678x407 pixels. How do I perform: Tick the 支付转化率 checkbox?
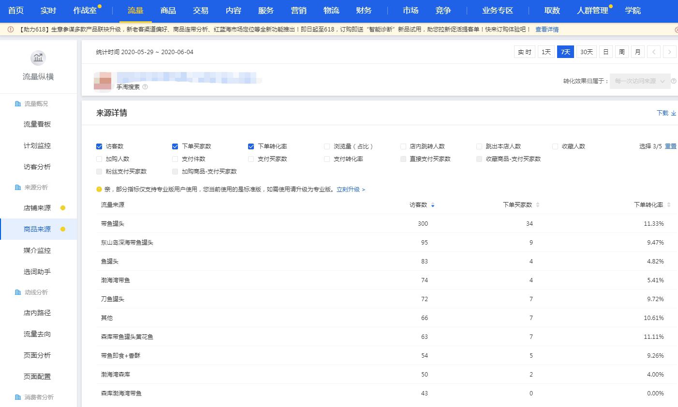click(x=327, y=159)
